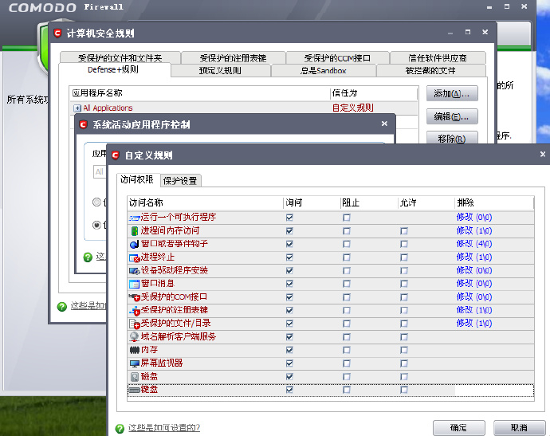Open the 受保护的文件和文件夹 tab
550x436 pixels.
click(x=120, y=58)
